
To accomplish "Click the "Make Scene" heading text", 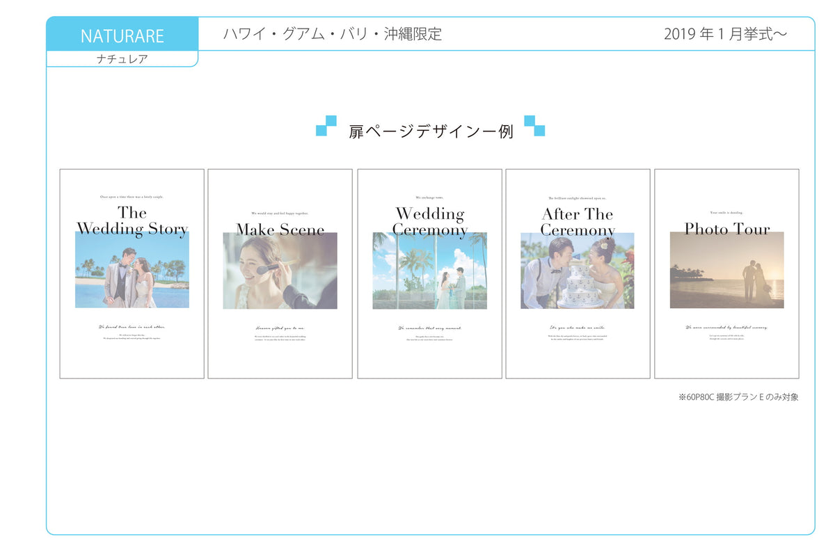I will 280,229.
